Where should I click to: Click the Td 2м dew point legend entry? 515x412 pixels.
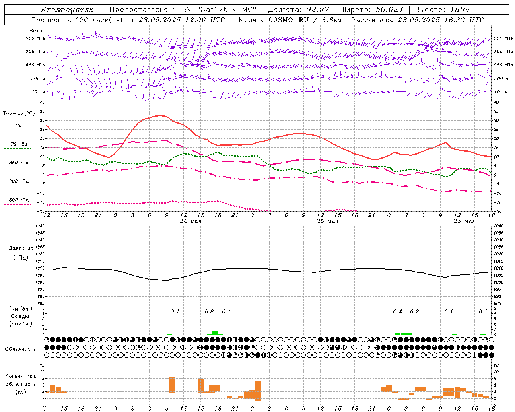click(19, 144)
